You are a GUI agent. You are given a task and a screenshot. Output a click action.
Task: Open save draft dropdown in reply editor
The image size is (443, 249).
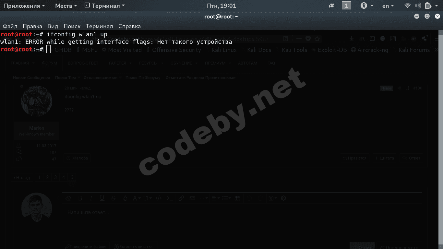pyautogui.click(x=272, y=198)
